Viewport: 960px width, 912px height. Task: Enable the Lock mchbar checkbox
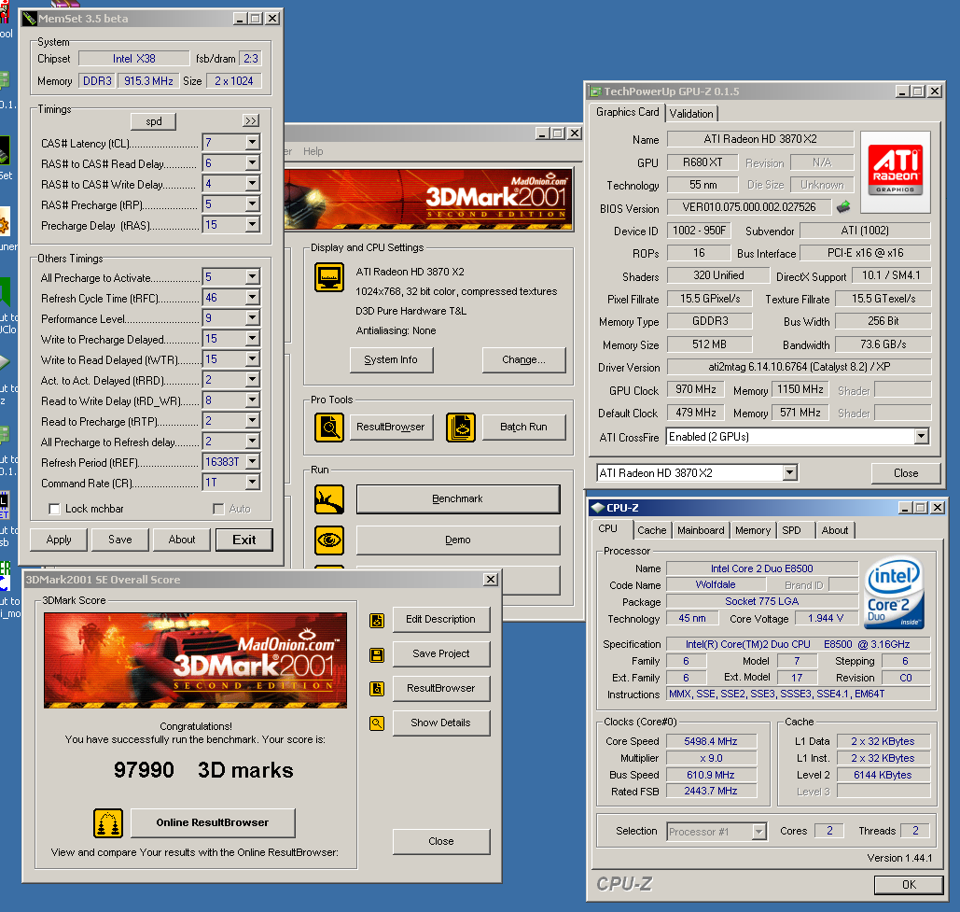pyautogui.click(x=54, y=509)
